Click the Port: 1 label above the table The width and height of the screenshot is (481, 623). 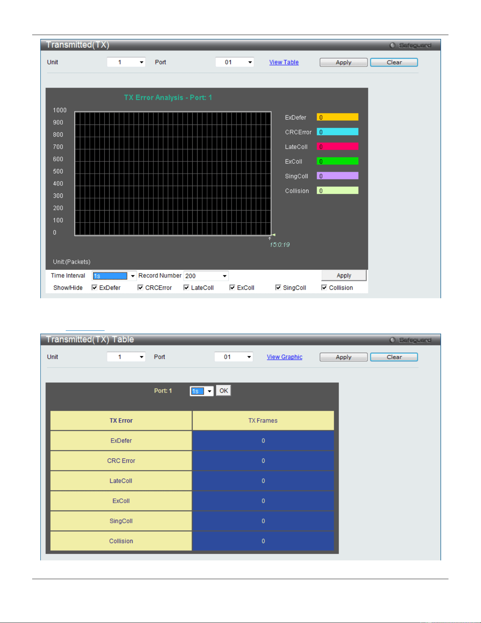(163, 391)
